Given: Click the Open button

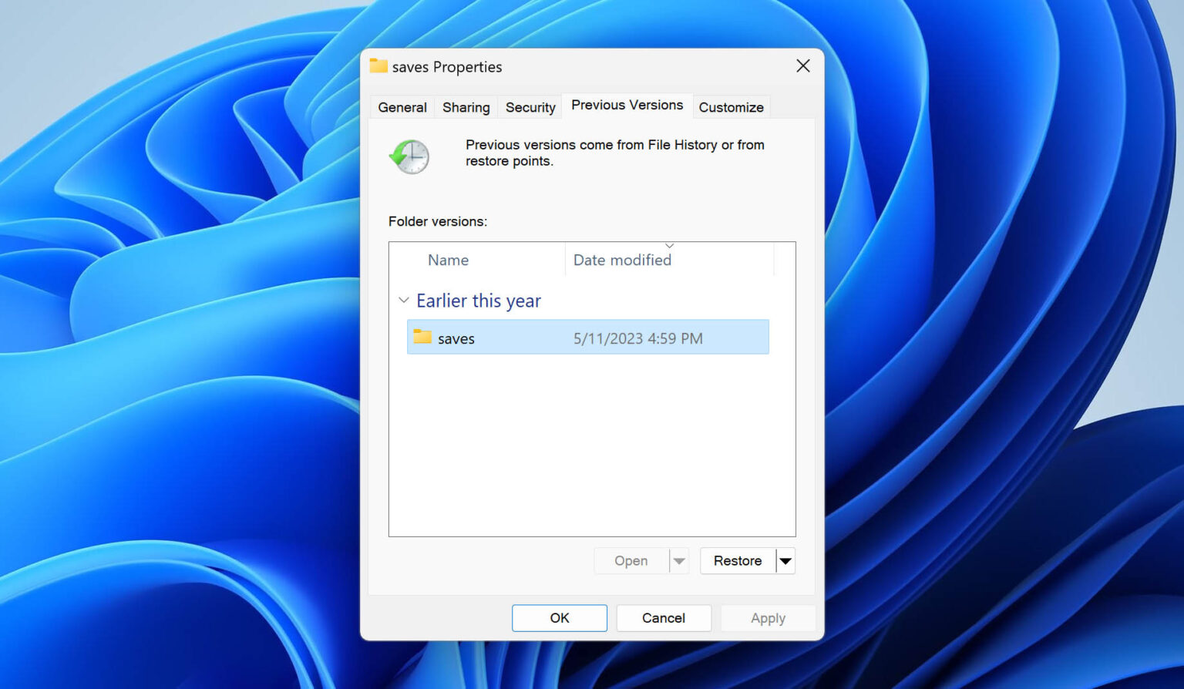Looking at the screenshot, I should (x=631, y=561).
